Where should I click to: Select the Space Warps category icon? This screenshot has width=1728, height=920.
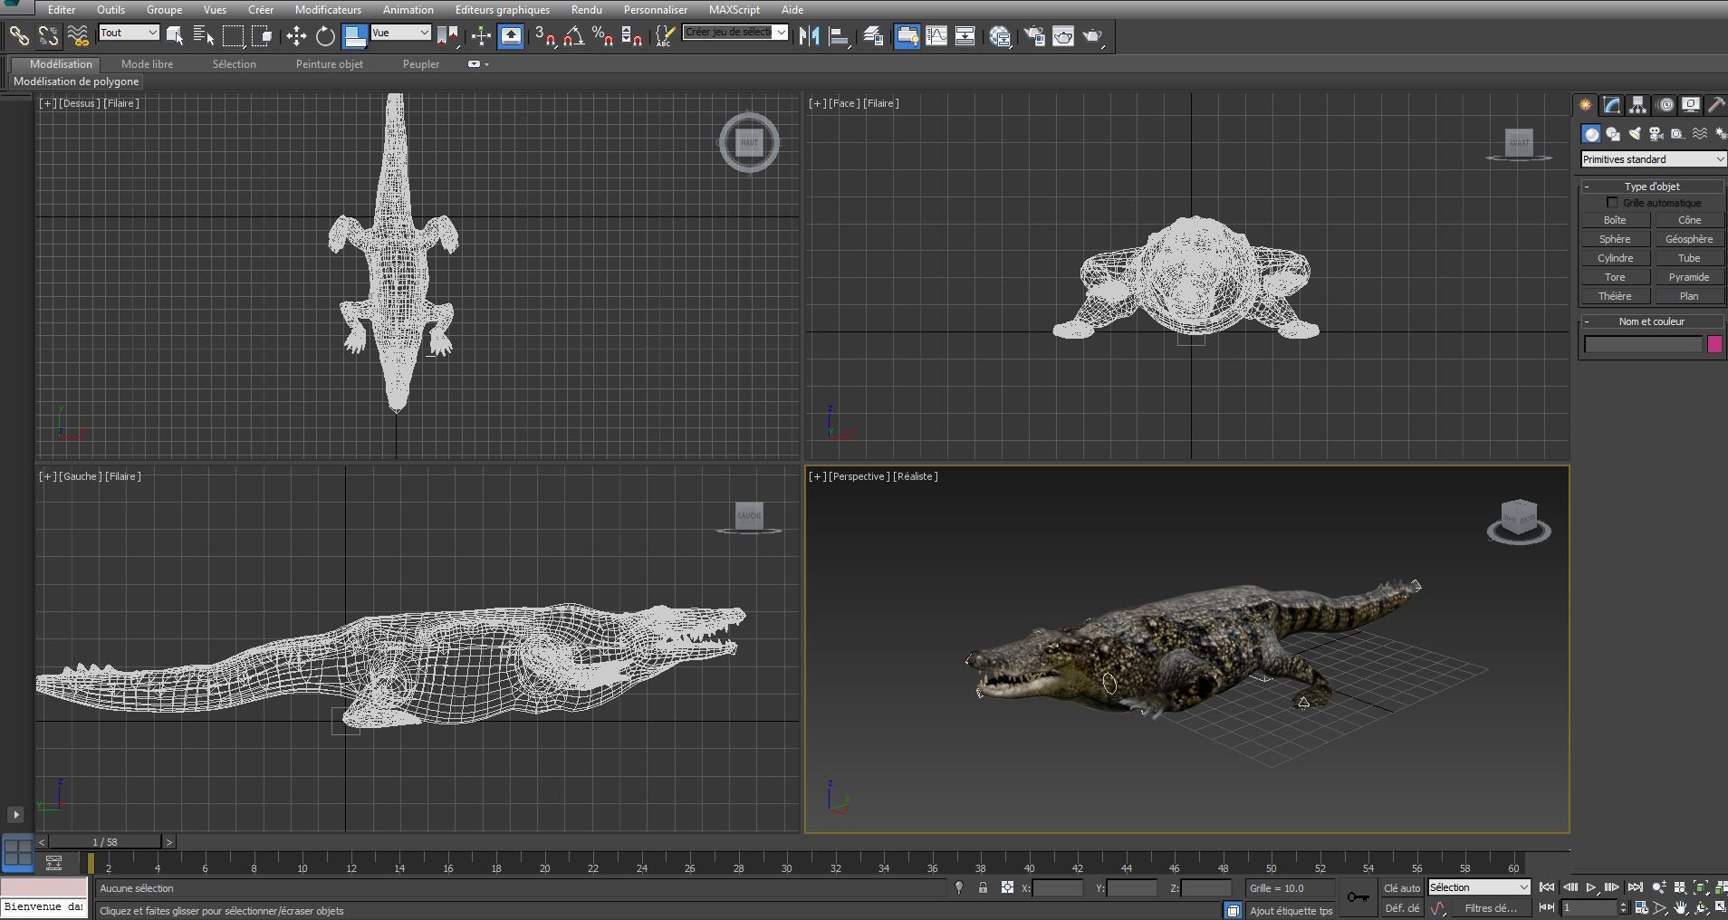point(1700,134)
